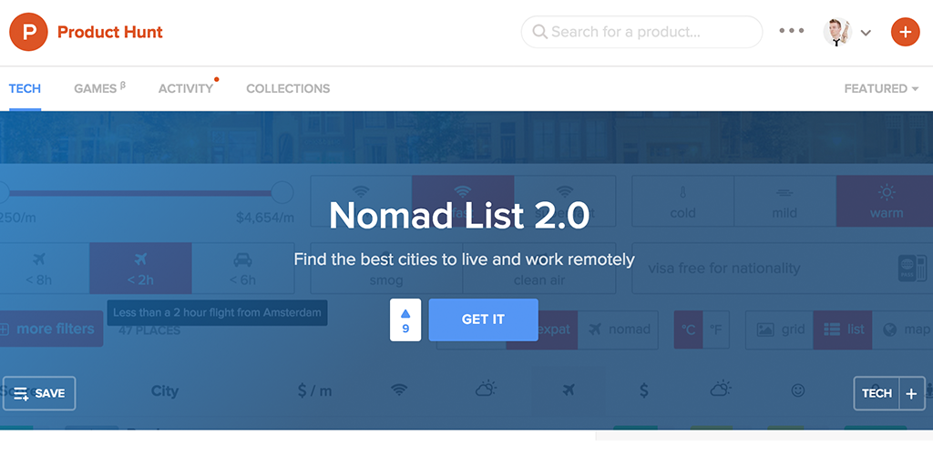Viewport: 933px width, 466px height.
Task: Click the user profile avatar
Action: (837, 32)
